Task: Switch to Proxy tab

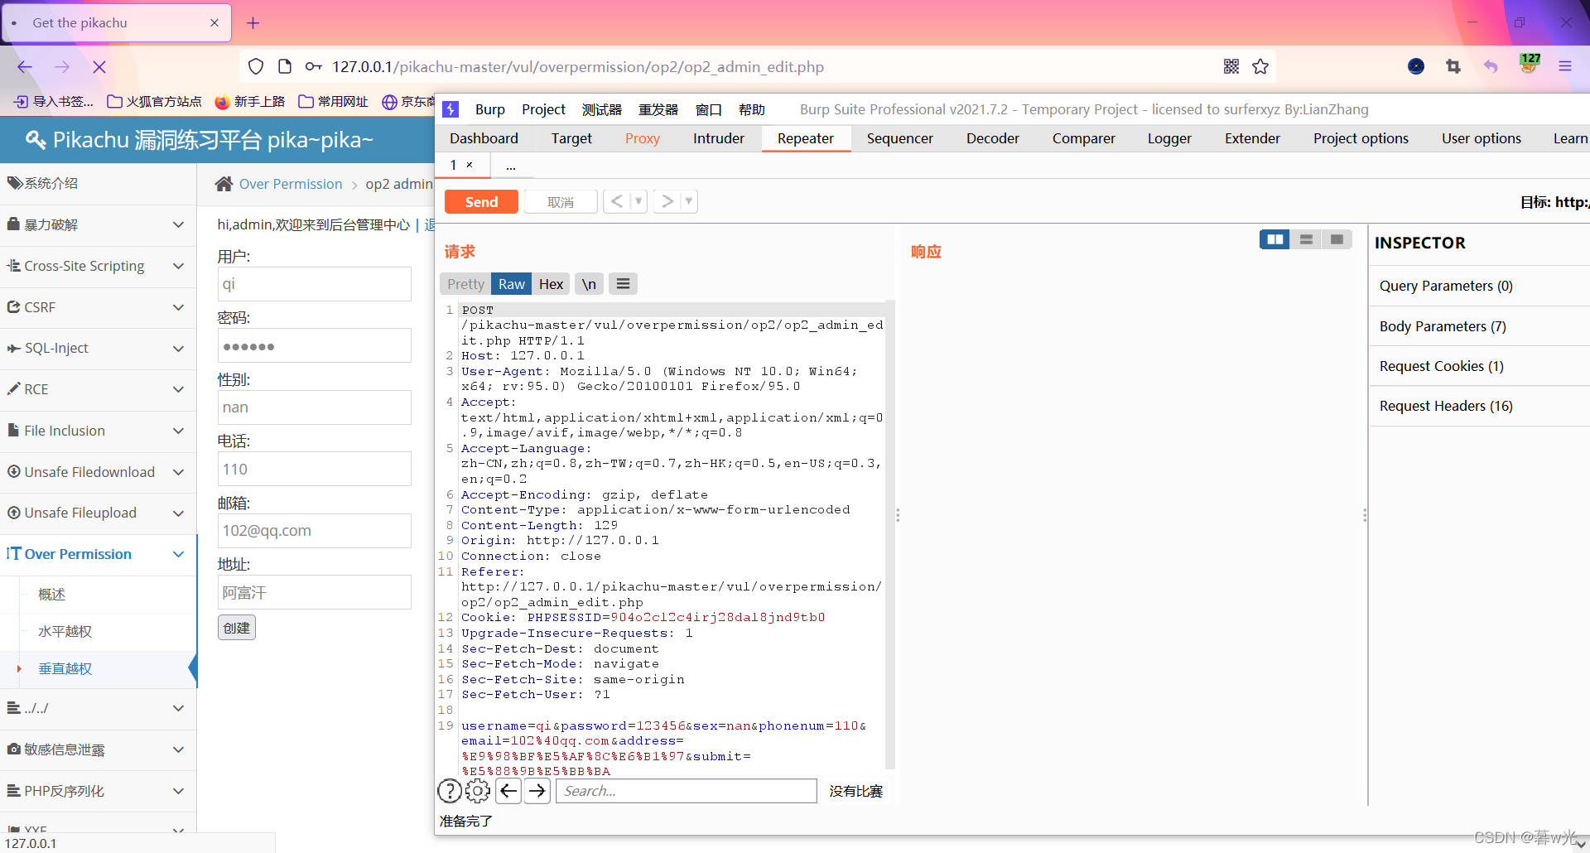Action: (643, 138)
